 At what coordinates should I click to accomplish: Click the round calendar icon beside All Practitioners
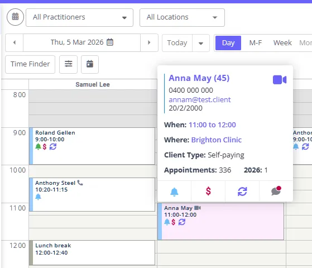15,17
